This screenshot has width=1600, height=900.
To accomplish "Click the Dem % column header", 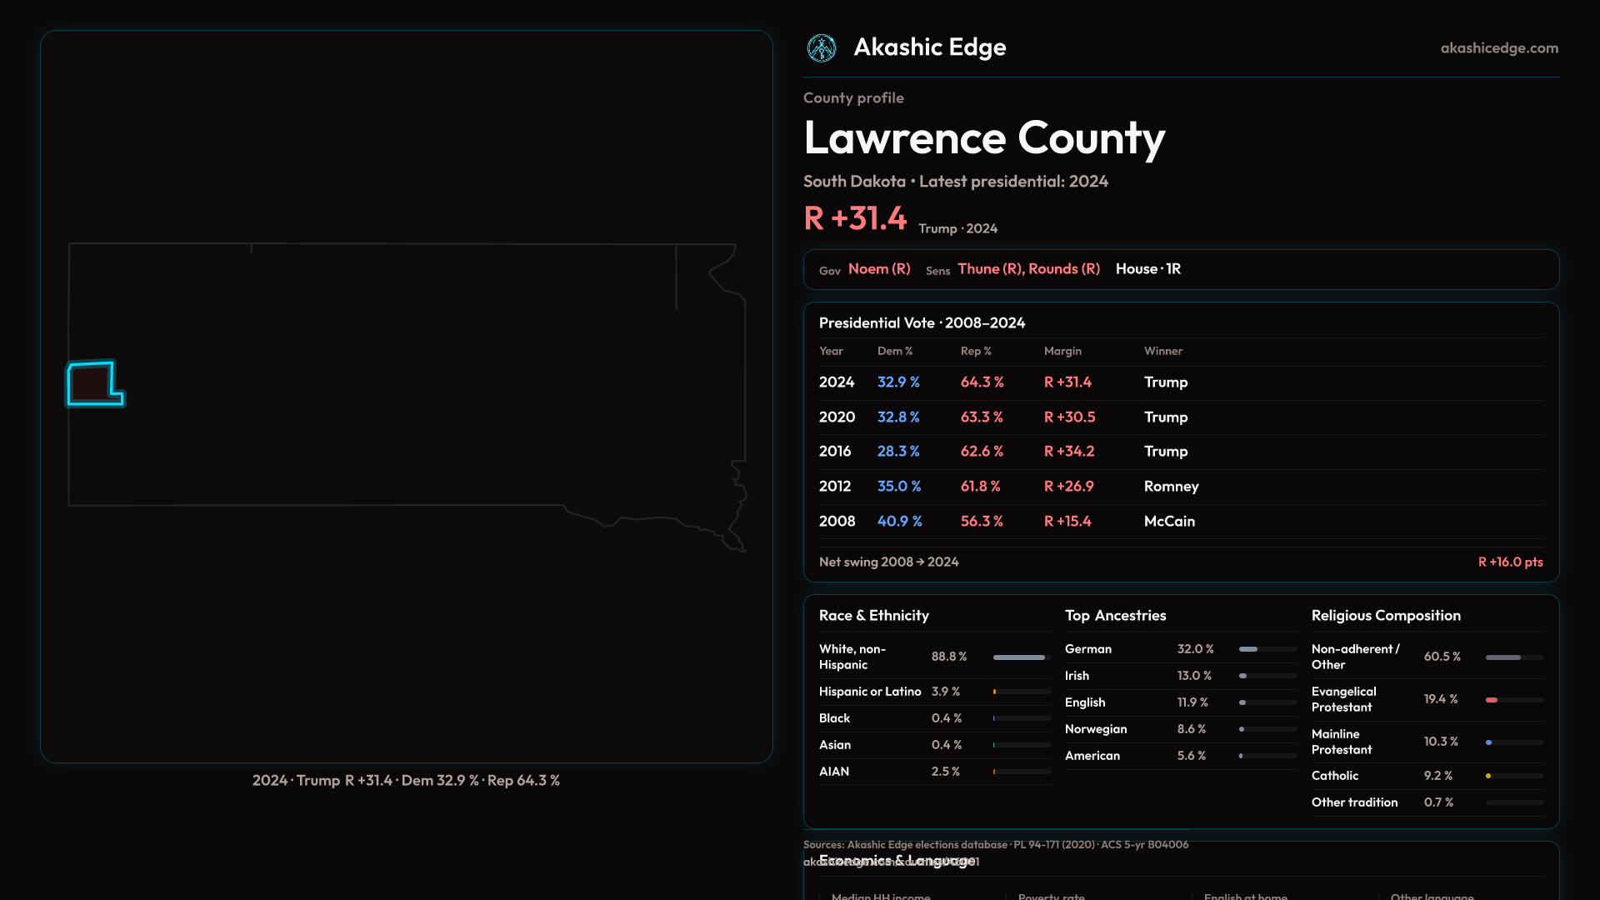I will pyautogui.click(x=894, y=352).
